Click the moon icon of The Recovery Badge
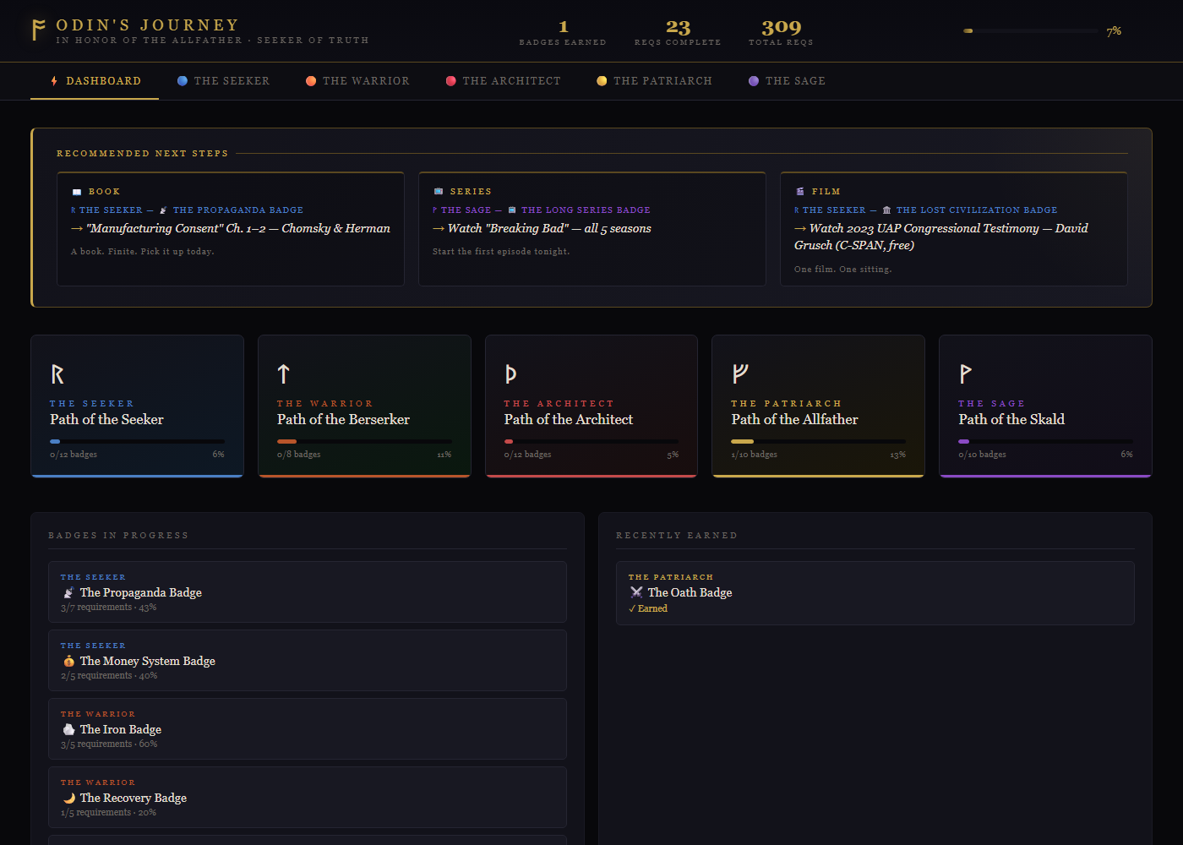1183x845 pixels. click(68, 799)
